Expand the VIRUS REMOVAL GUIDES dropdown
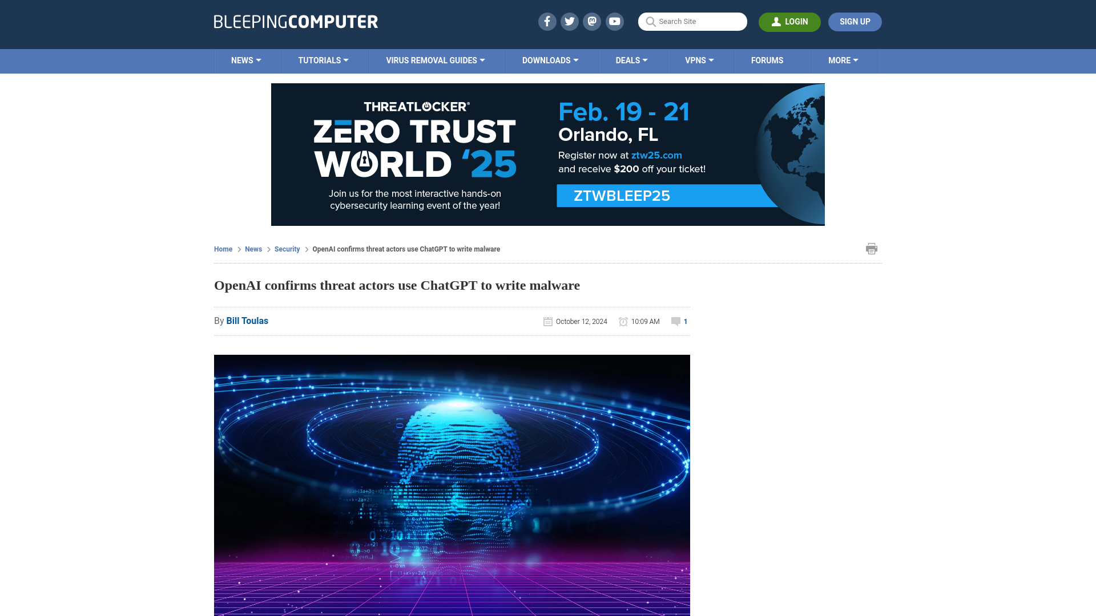 436,60
